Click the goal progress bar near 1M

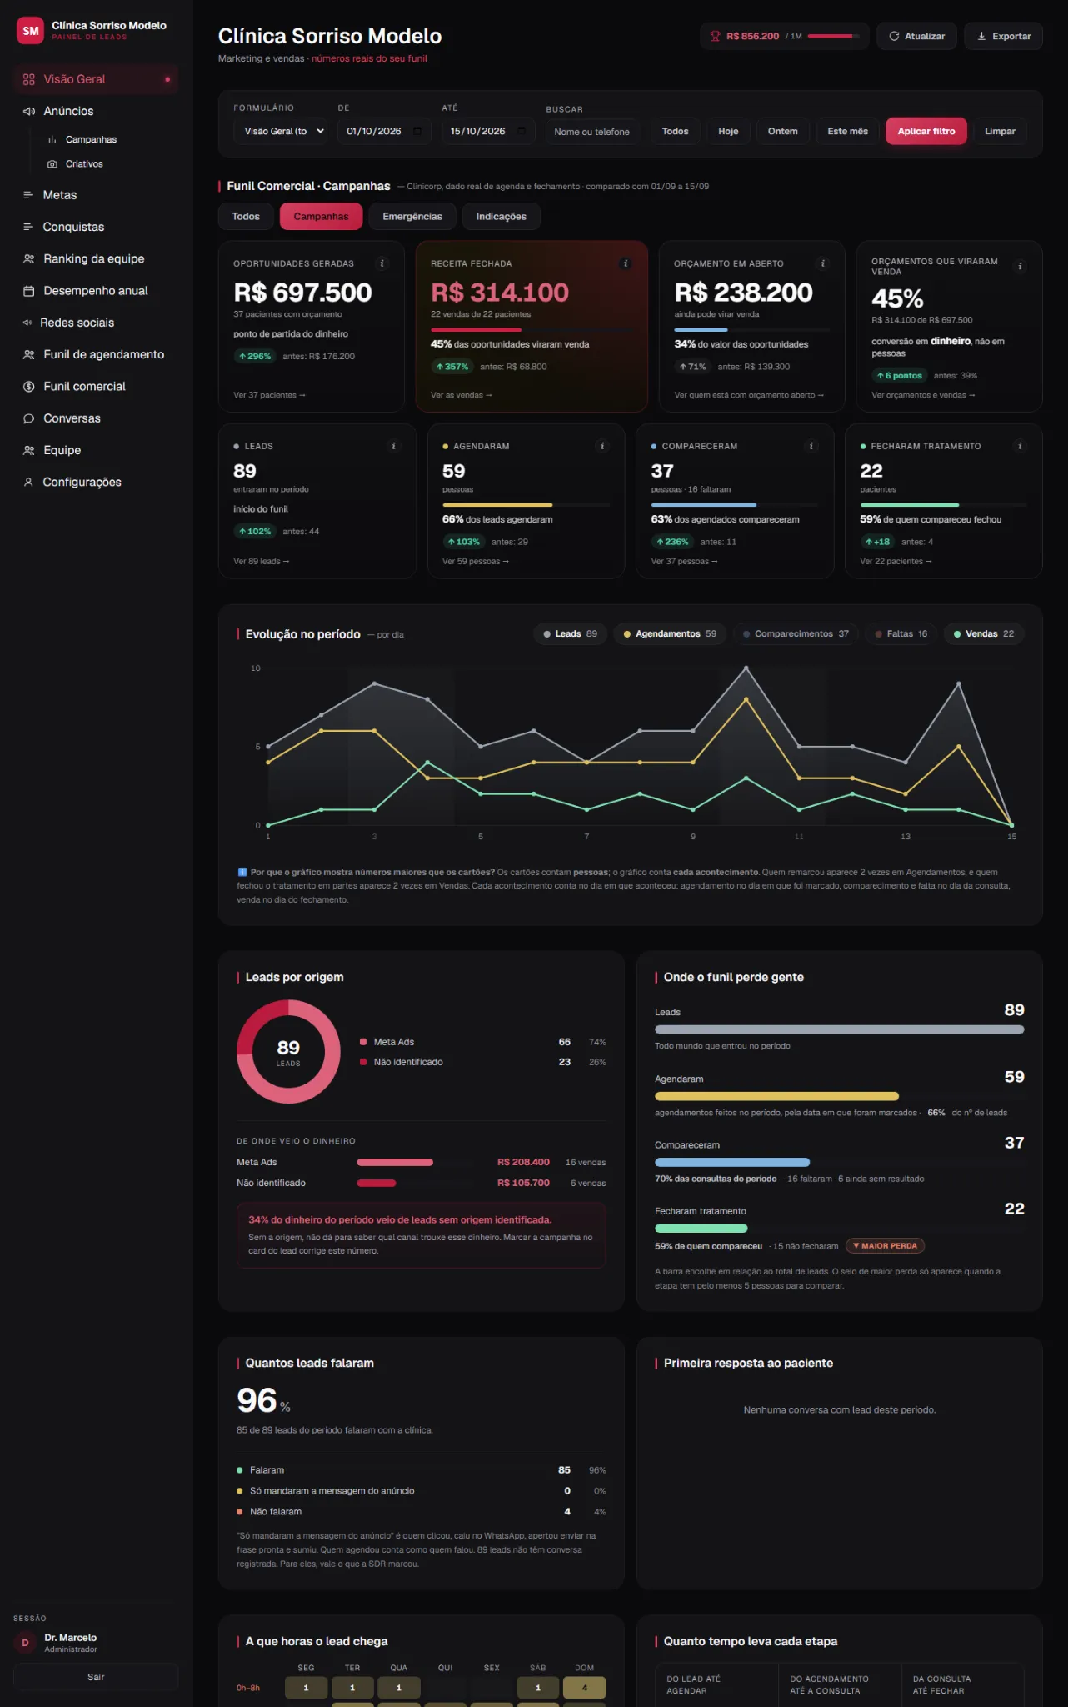pyautogui.click(x=834, y=36)
